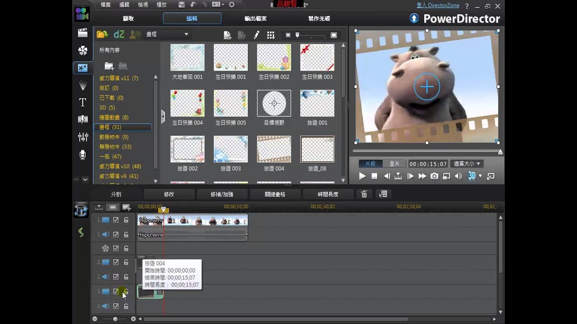This screenshot has height=324, width=577.
Task: Open the Media Room clapperboard icon
Action: (82, 32)
